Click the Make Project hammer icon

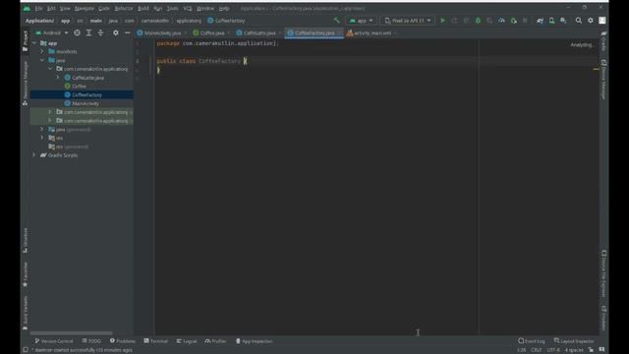(x=336, y=21)
